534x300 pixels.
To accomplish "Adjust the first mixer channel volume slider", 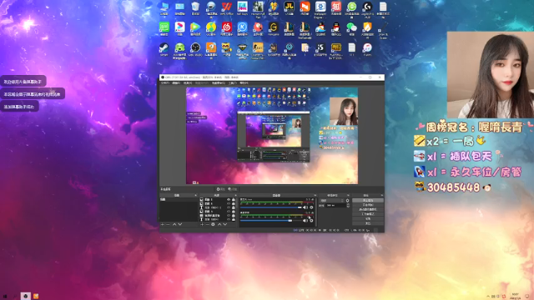I will pos(271,207).
